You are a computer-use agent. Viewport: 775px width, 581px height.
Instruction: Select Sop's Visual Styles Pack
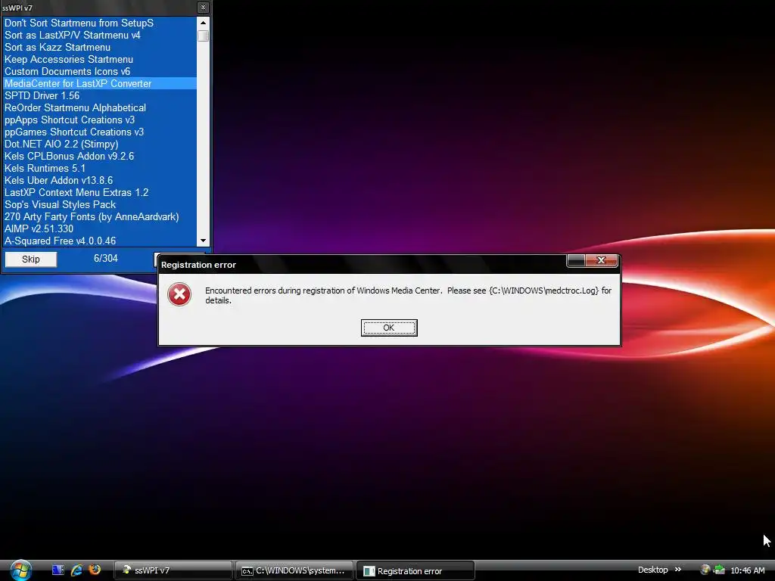(100, 204)
